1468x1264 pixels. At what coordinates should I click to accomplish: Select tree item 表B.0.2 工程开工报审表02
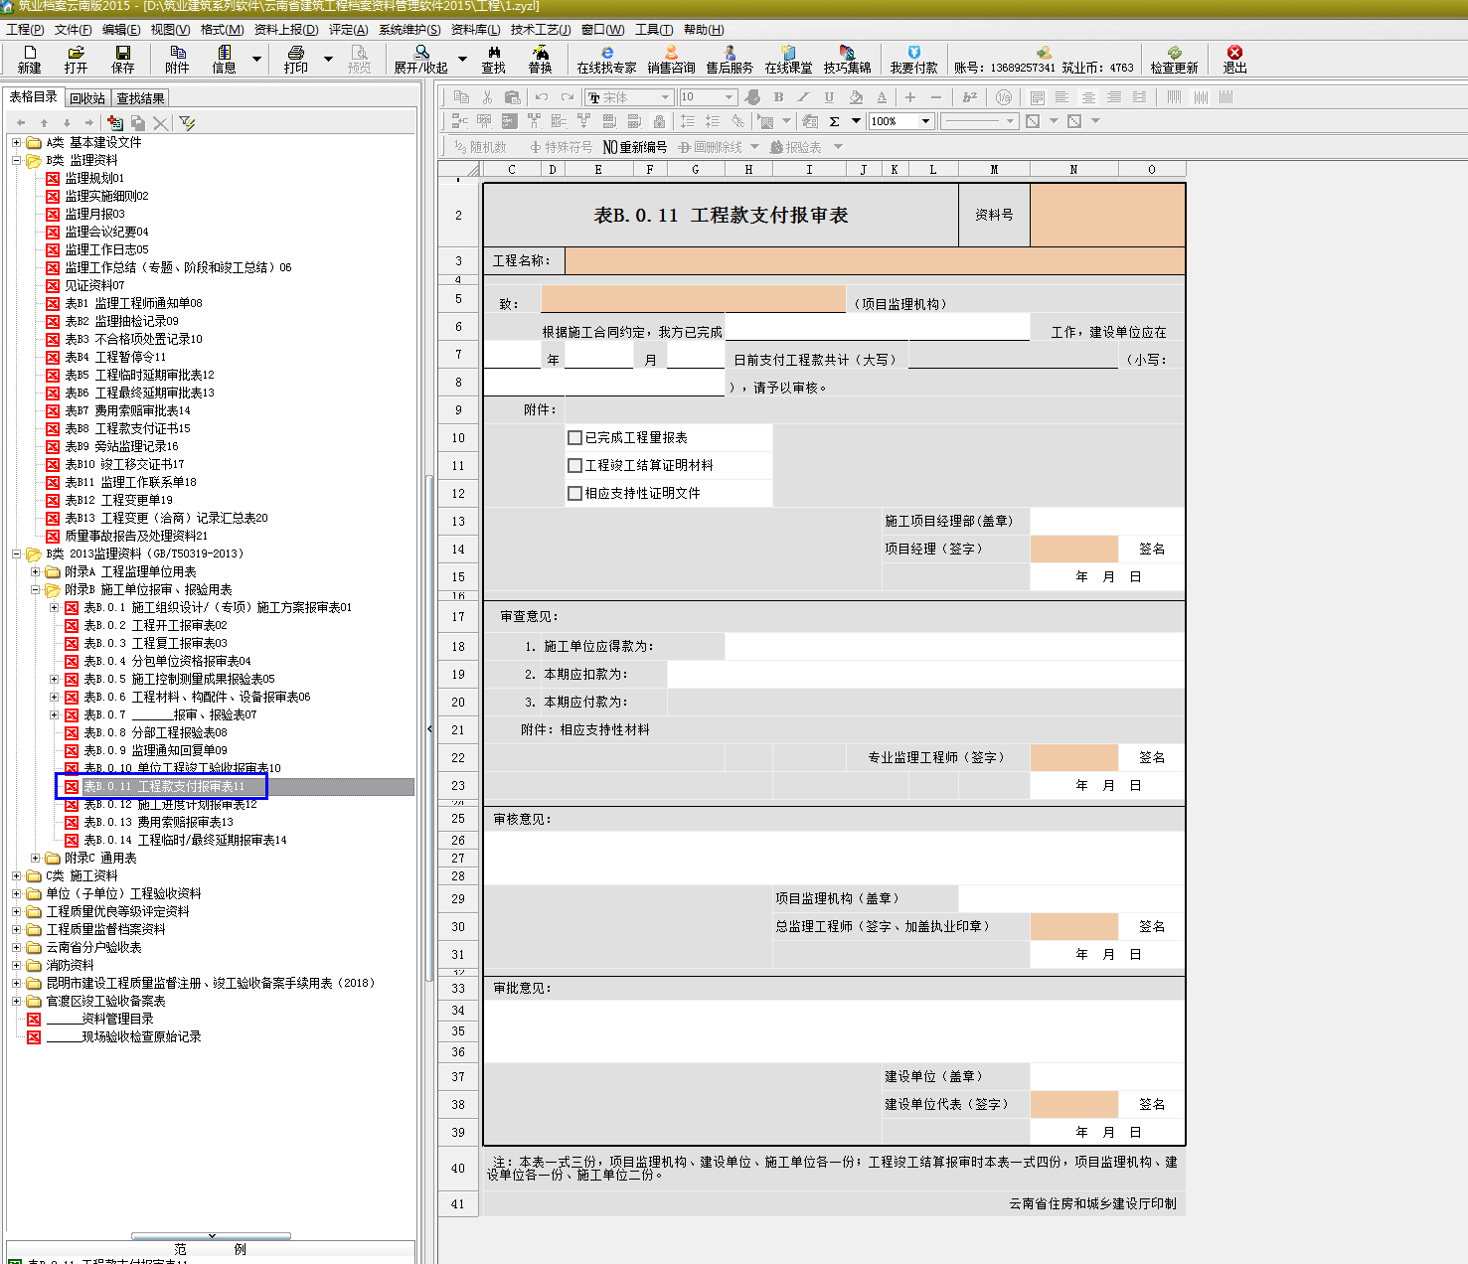(x=155, y=625)
